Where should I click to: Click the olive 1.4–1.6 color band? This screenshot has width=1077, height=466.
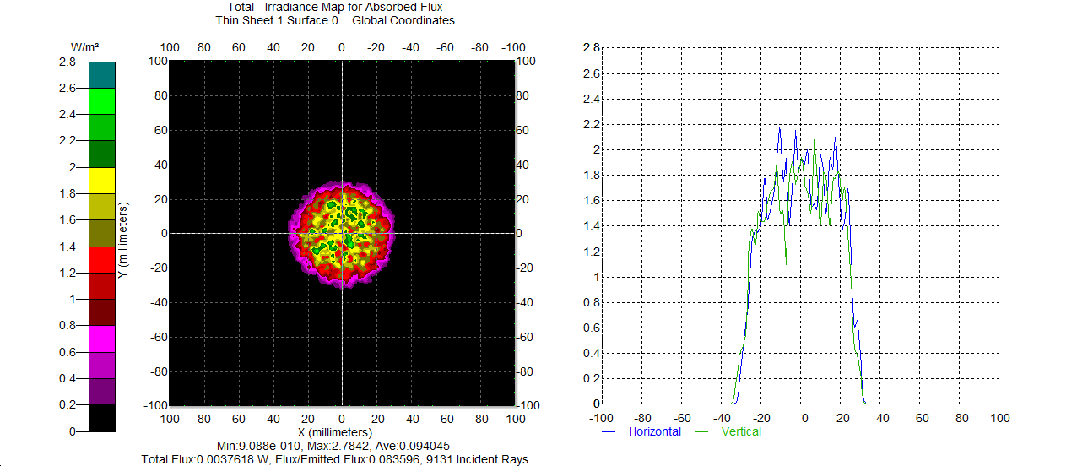coord(101,233)
